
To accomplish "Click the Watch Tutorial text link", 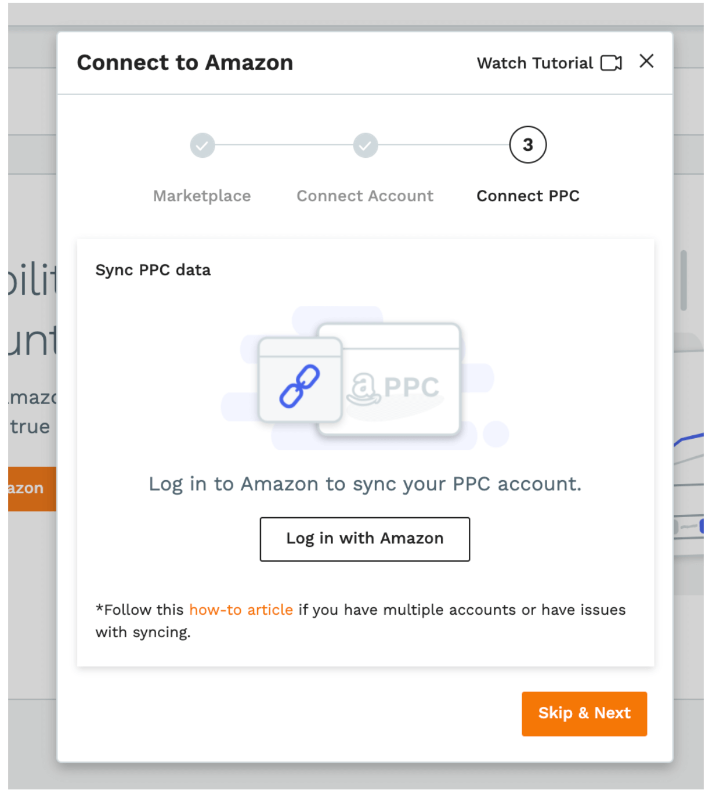I will pyautogui.click(x=534, y=63).
